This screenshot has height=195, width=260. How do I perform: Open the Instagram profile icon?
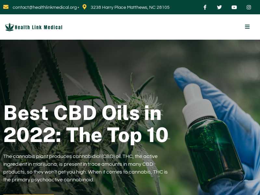(249, 7)
